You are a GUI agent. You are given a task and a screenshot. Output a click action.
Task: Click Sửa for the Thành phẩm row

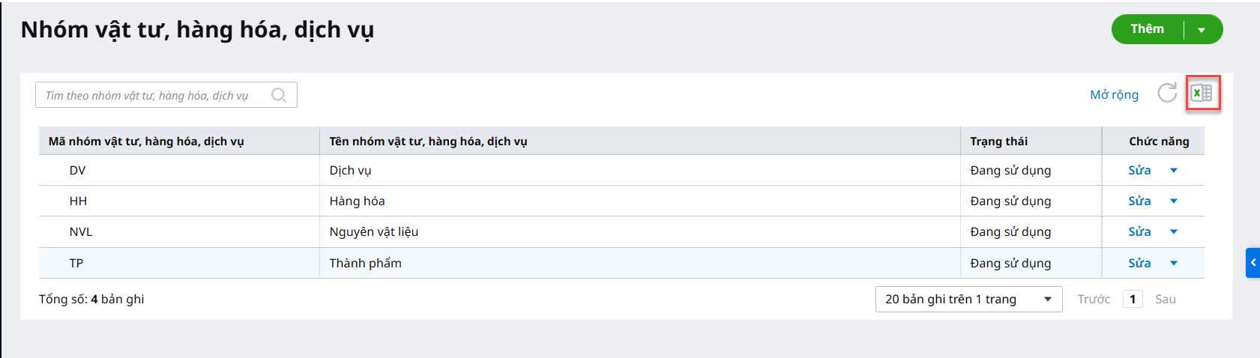(1139, 264)
